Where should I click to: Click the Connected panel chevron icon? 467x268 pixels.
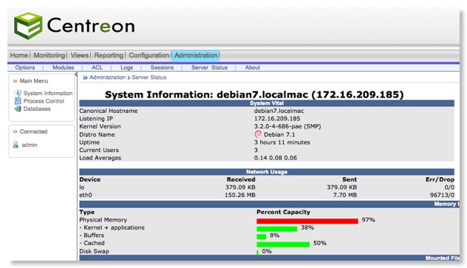pos(15,131)
